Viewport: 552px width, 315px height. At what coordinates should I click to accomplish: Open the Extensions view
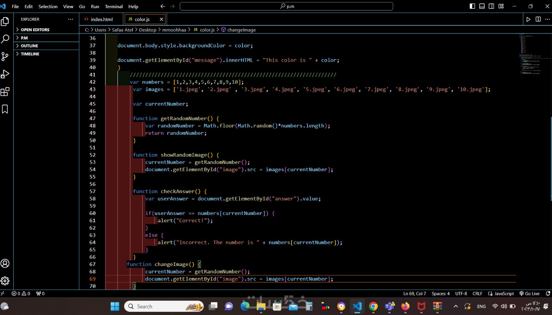pyautogui.click(x=5, y=92)
